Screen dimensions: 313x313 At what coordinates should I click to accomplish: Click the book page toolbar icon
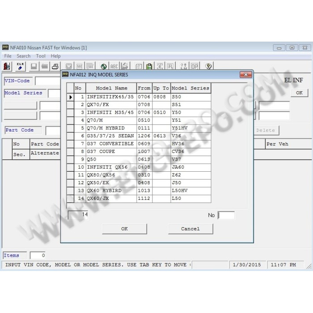(x=139, y=66)
